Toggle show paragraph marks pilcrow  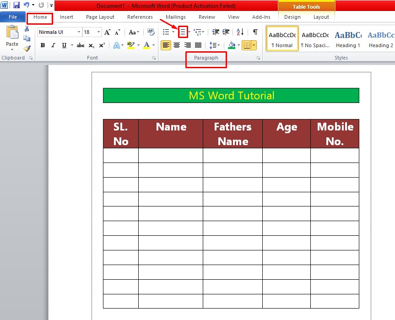click(x=255, y=32)
